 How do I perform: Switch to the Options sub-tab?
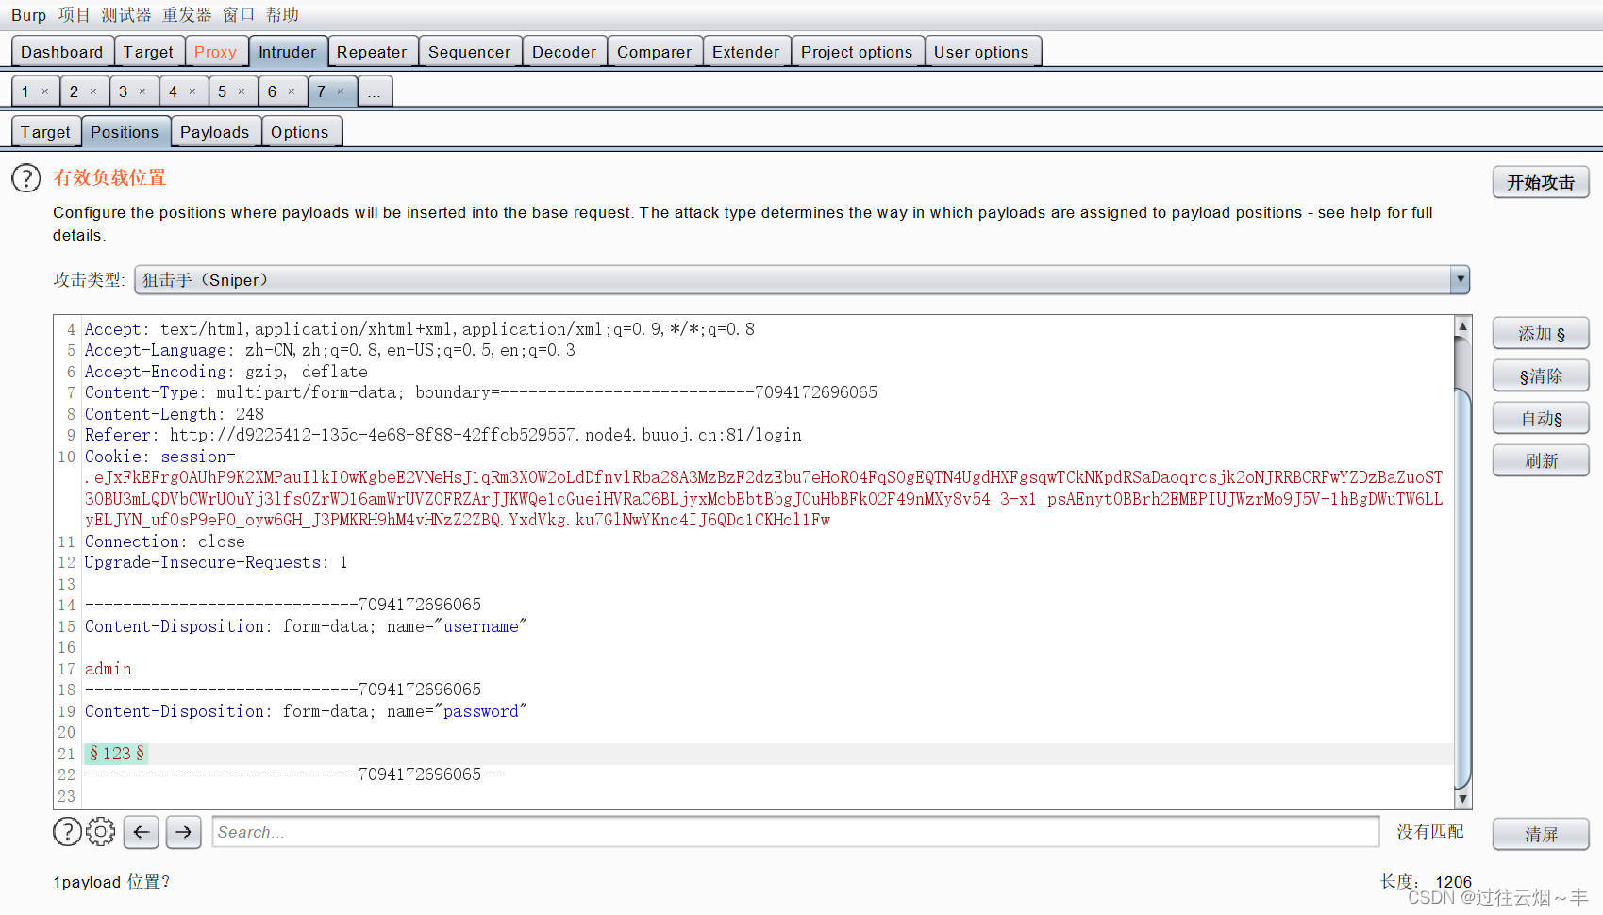click(x=300, y=132)
